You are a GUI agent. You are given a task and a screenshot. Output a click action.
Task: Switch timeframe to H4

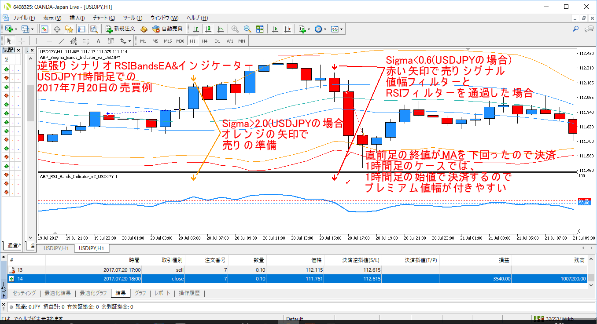tap(205, 41)
